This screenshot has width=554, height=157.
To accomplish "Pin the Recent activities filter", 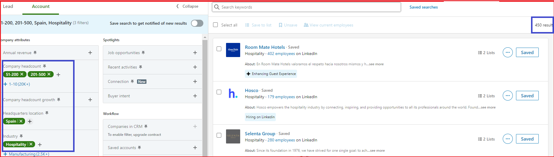I will point(141,67).
